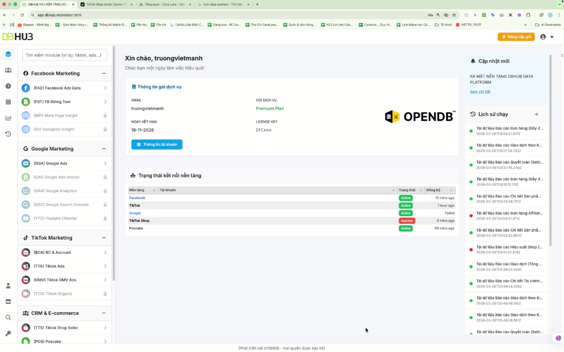564x352 pixels.
Task: Sort table by Tài khoản column
Action: (278, 190)
